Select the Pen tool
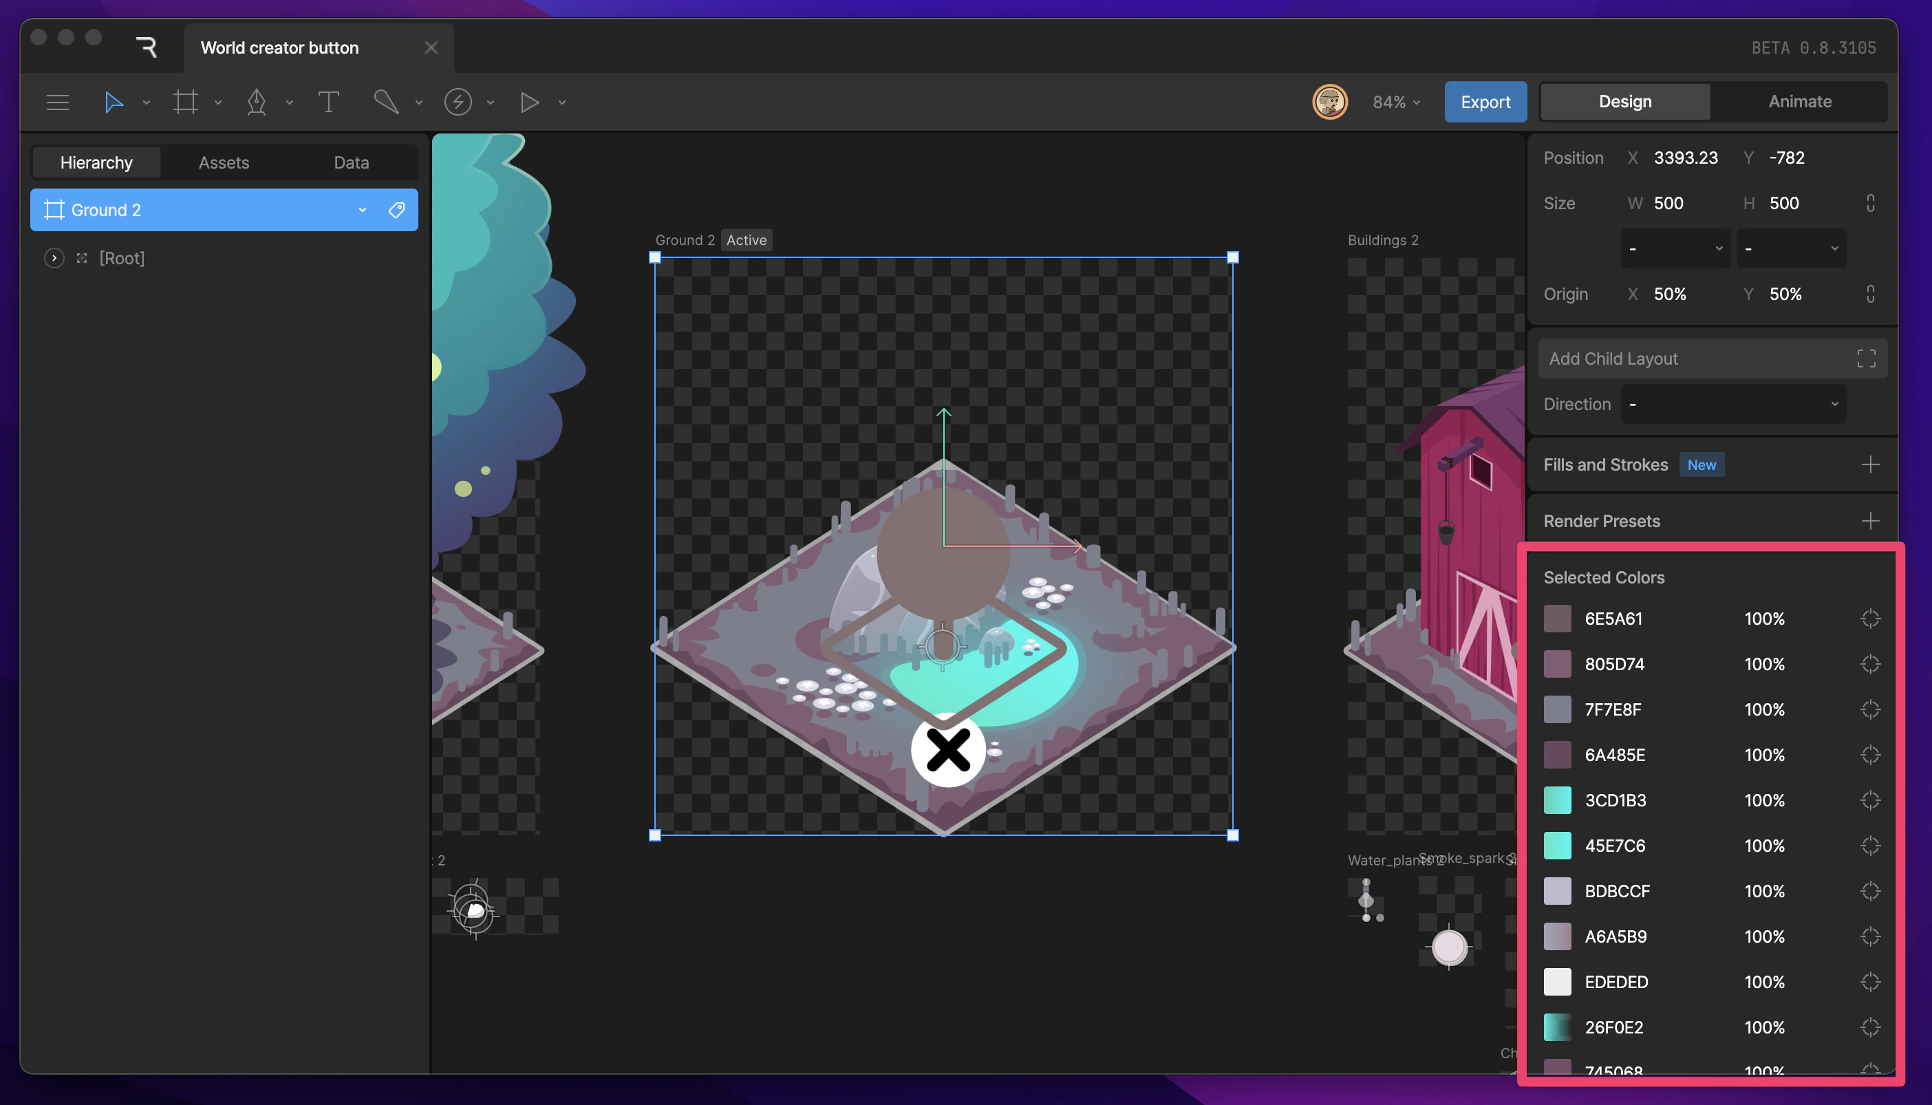Screen dimensions: 1932x1105 point(257,102)
